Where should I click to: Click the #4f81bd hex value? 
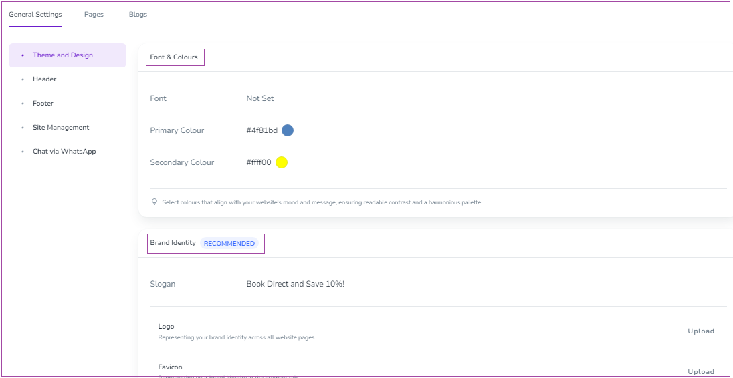coord(261,130)
